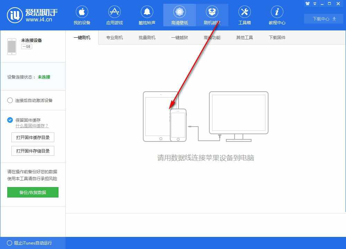This screenshot has width=346, height=249.
Task: Uncheck 保留固件缓存 keep firmware cache
Action: pyautogui.click(x=10, y=120)
